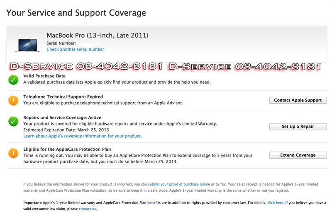Screen dimensions: 332x219
Task: Click the Serial Number label
Action: tap(61, 43)
